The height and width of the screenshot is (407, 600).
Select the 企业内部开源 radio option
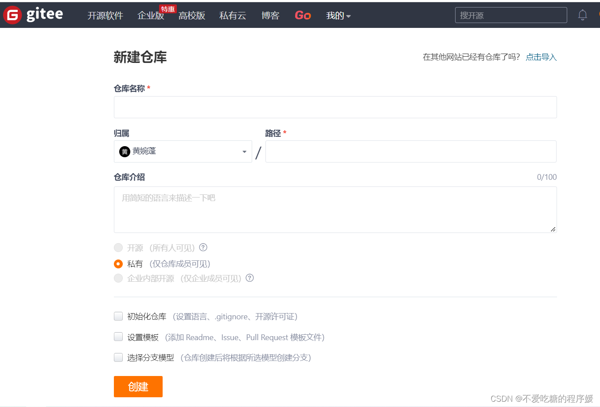(x=118, y=278)
